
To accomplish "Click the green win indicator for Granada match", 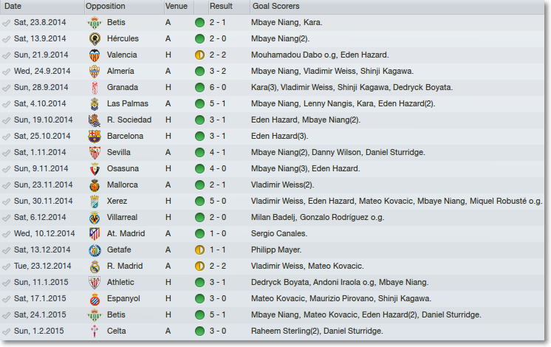I will coord(199,87).
